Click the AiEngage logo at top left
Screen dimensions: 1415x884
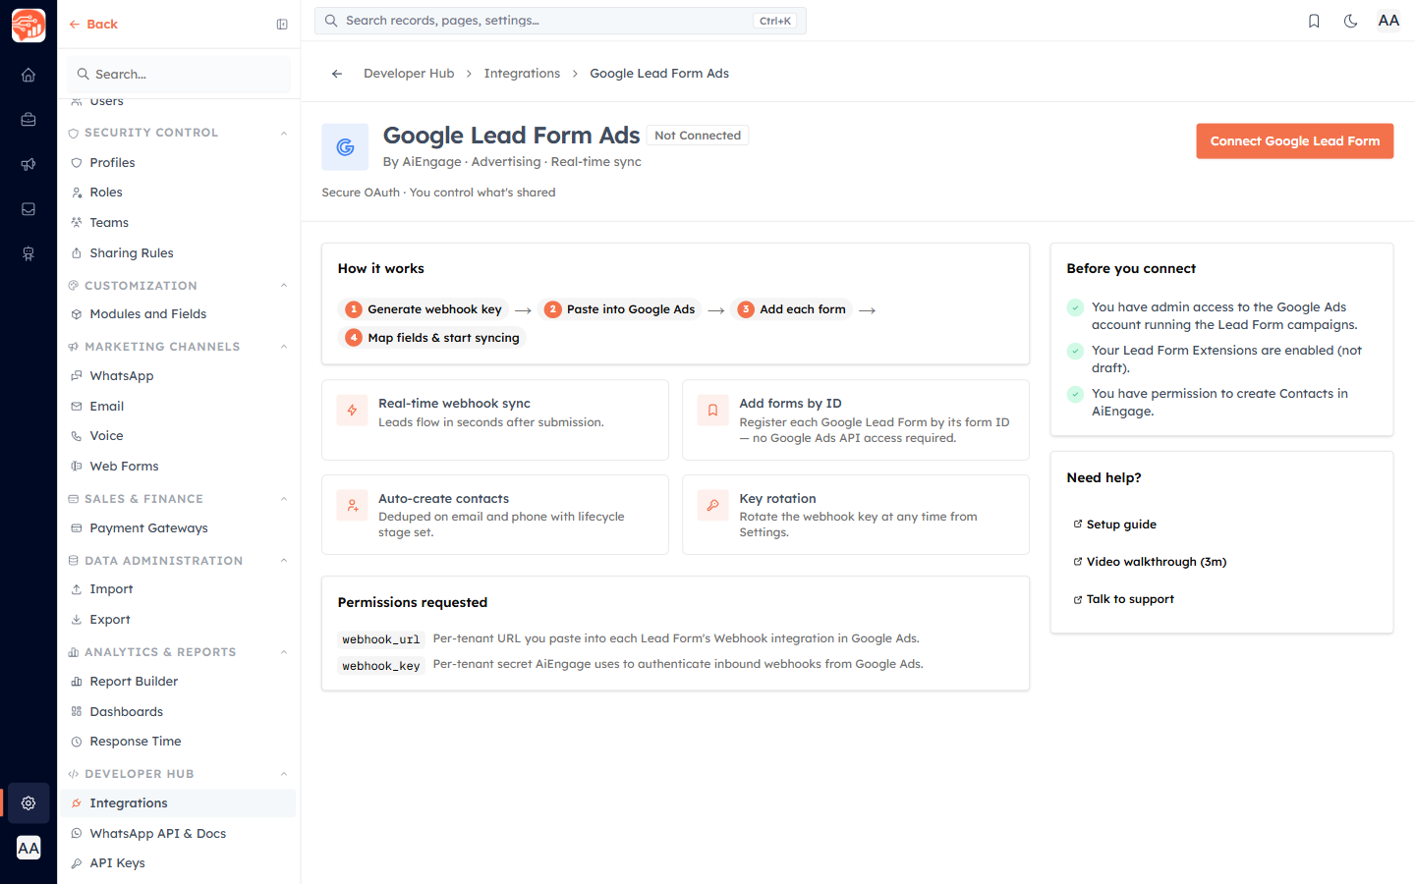(x=28, y=25)
